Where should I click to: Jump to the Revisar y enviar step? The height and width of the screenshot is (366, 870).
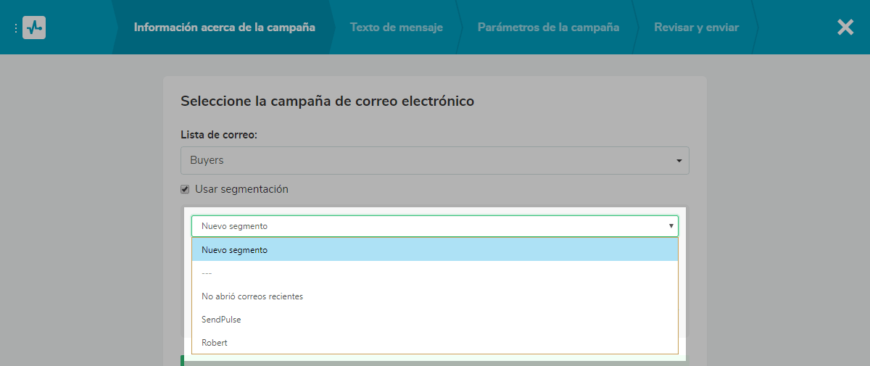point(696,28)
